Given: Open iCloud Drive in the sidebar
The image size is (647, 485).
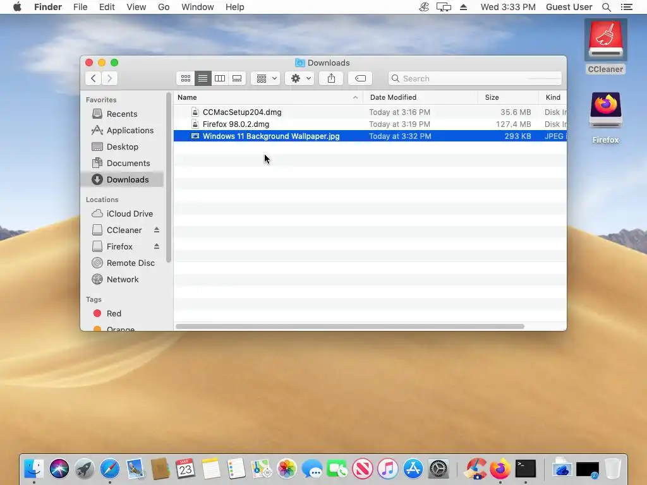Looking at the screenshot, I should (x=122, y=213).
